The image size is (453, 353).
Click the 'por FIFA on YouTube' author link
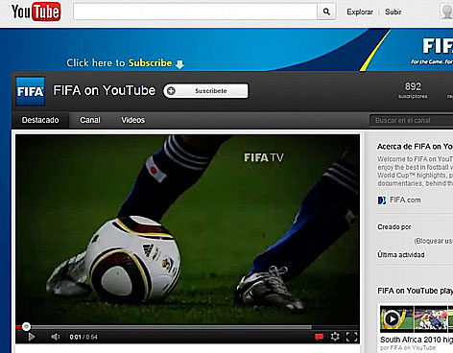[x=408, y=348]
